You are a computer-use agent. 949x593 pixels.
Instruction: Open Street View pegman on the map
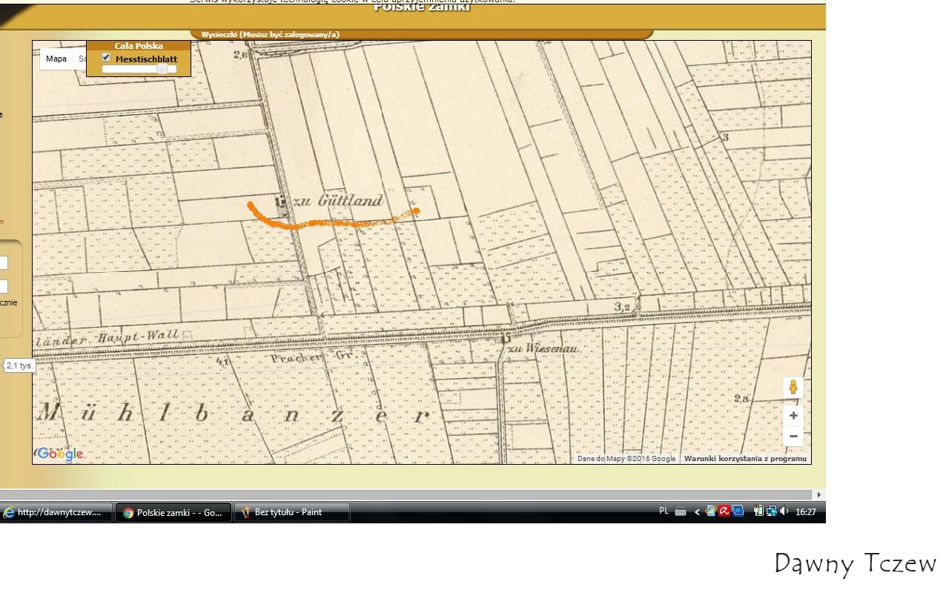(793, 388)
